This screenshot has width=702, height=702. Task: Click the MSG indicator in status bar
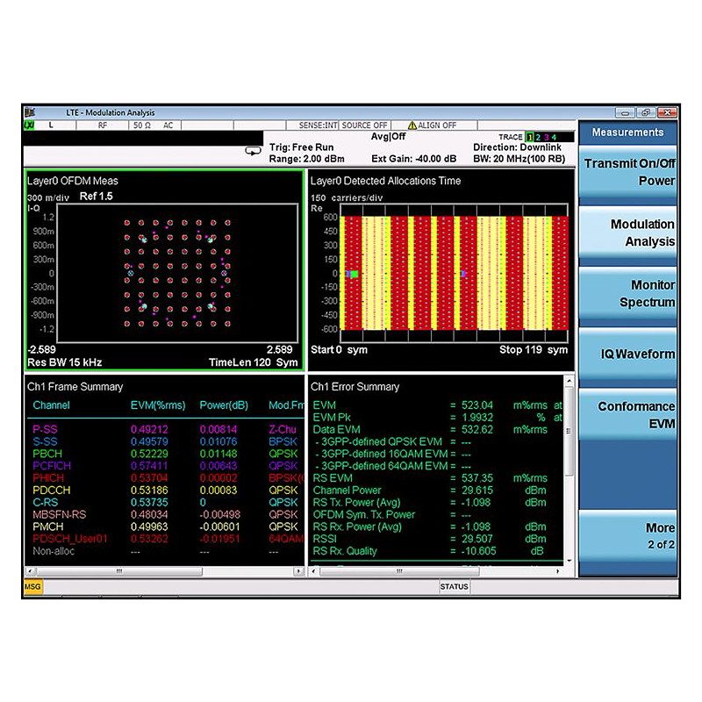(x=32, y=586)
